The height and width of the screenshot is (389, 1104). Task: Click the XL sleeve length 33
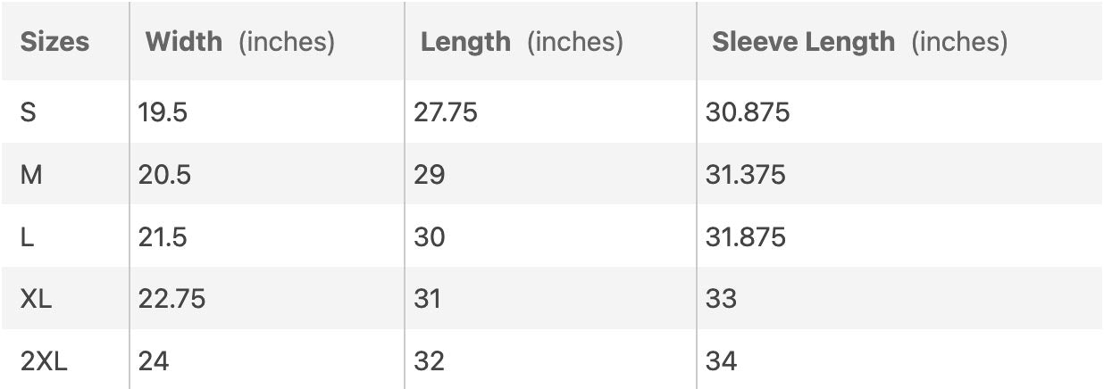721,298
